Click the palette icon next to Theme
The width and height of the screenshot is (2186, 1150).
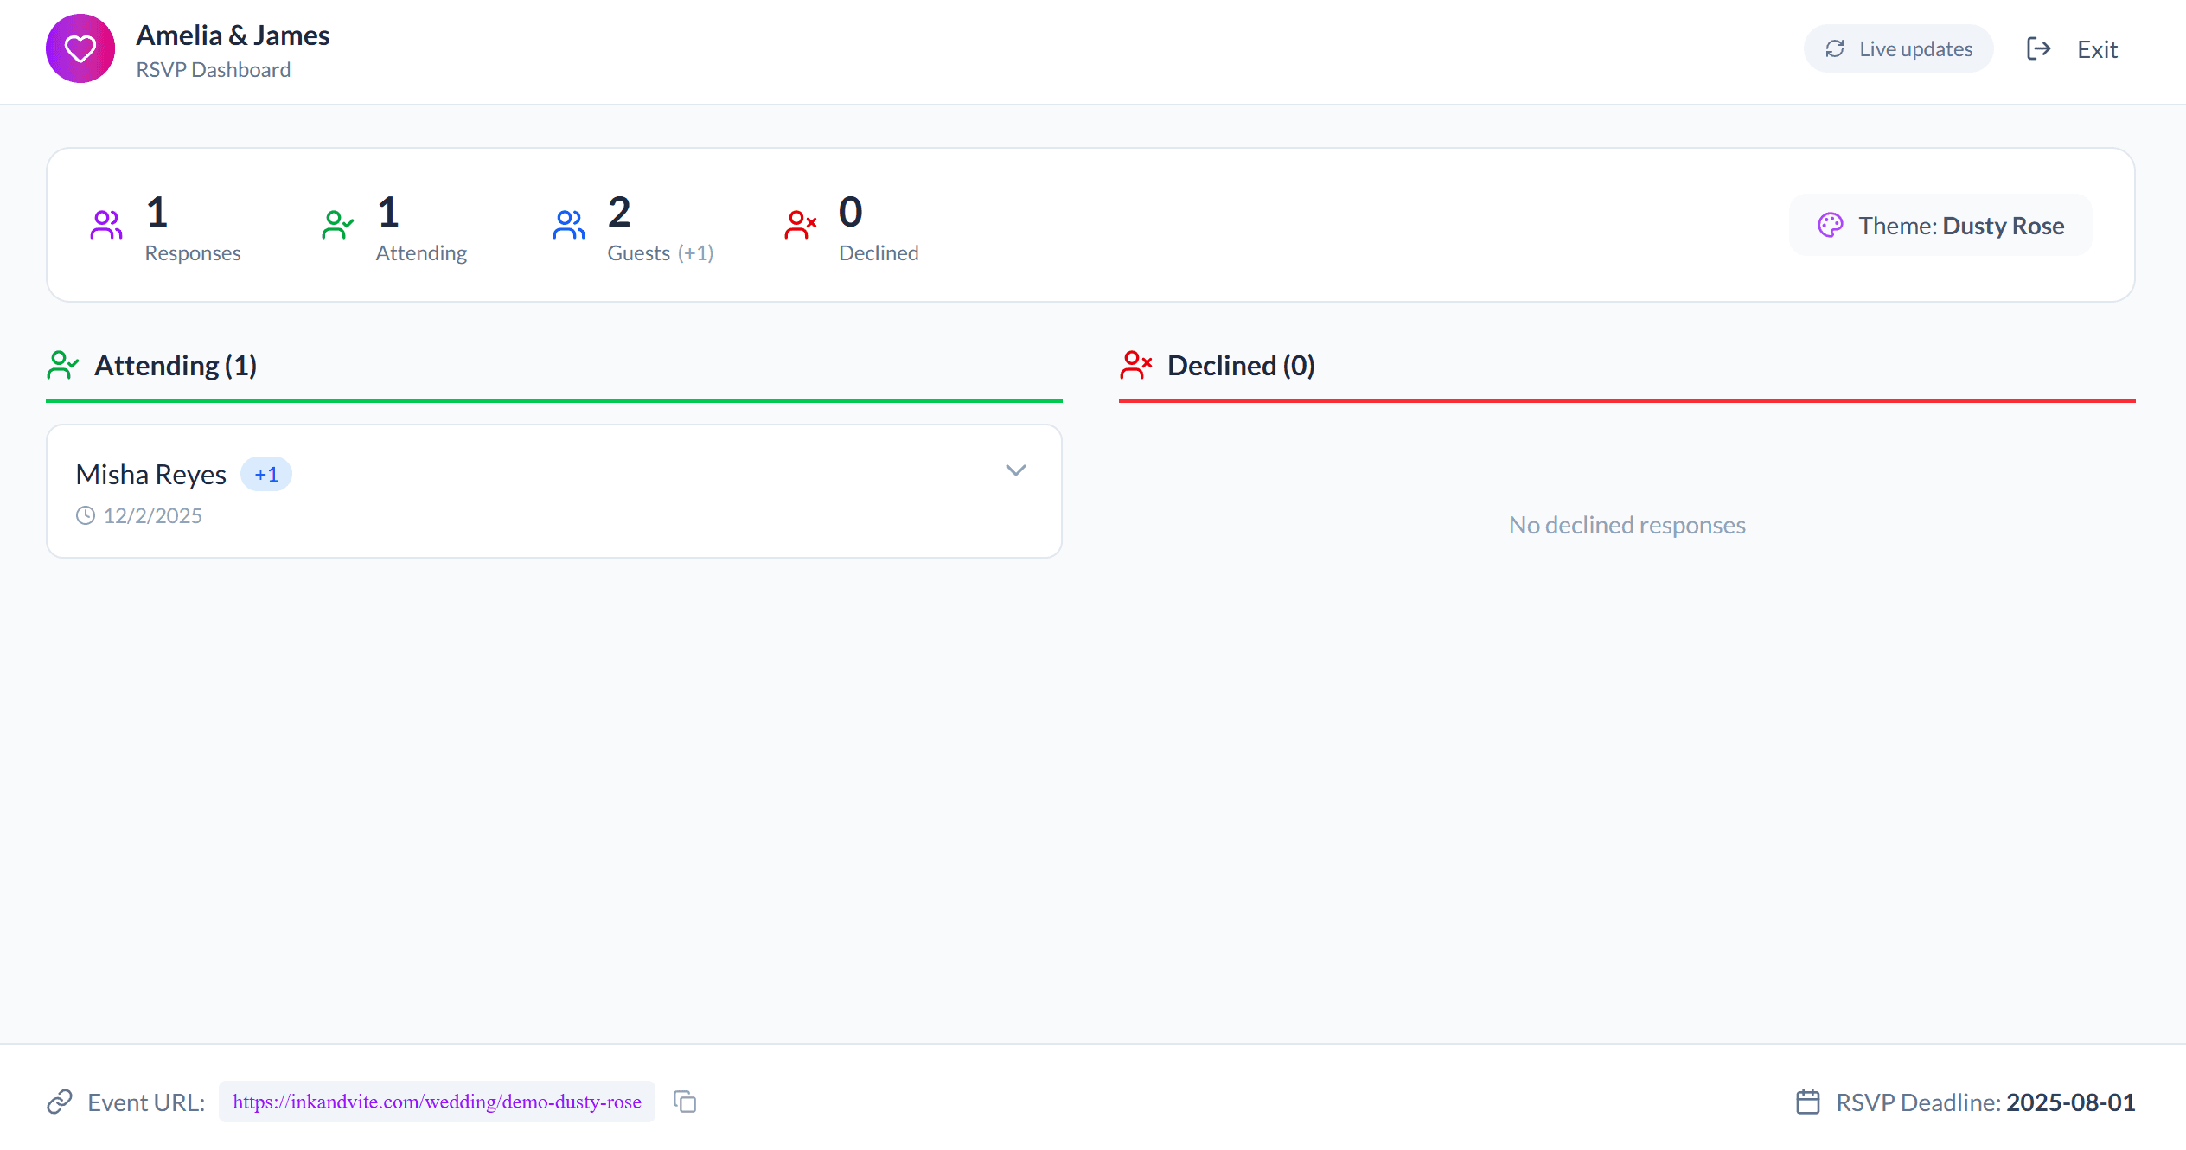(x=1831, y=225)
